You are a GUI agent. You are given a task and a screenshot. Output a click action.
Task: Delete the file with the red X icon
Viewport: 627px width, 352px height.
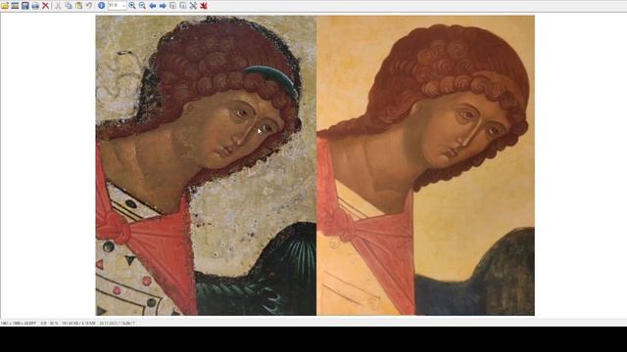pos(46,6)
